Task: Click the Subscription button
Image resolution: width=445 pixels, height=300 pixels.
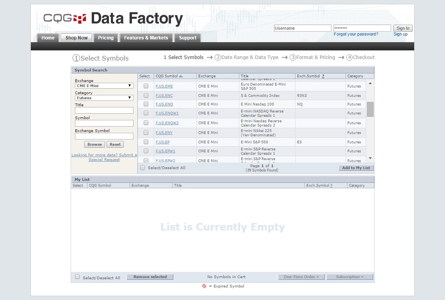Action: 350,277
